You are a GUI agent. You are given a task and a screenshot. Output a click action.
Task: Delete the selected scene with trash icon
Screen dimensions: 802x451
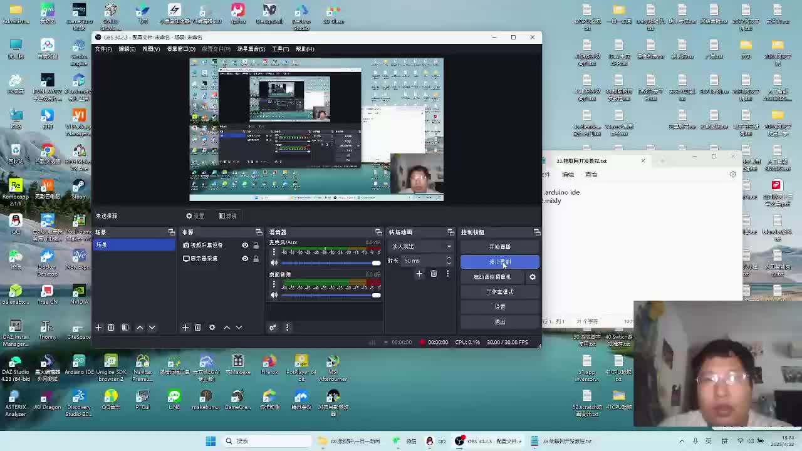click(x=111, y=328)
